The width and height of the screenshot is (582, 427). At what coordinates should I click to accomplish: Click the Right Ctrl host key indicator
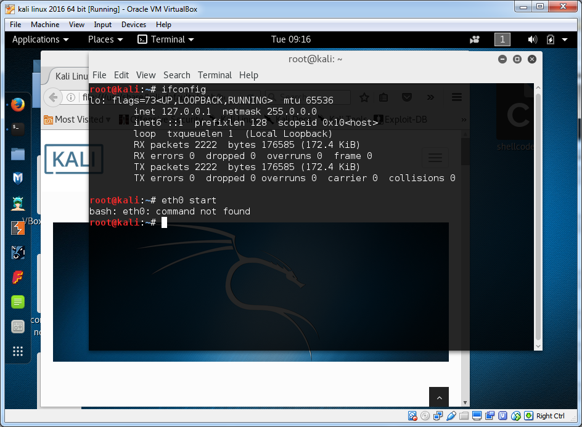pyautogui.click(x=550, y=416)
